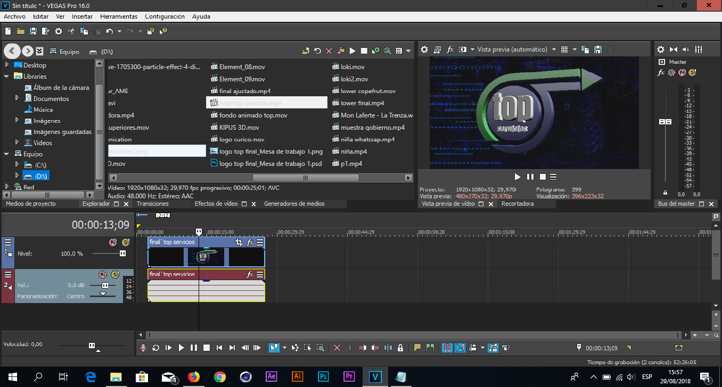Screen dimensions: 722x387
Task: Mute audio track 2
Action: pos(103,274)
